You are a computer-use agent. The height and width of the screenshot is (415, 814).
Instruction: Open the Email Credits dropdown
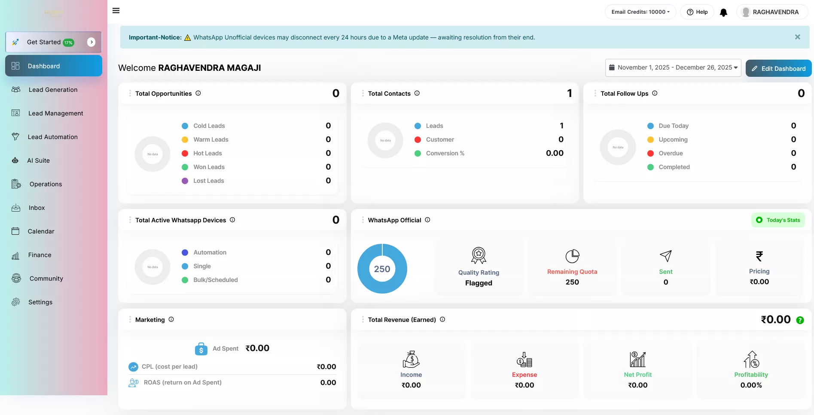[640, 12]
